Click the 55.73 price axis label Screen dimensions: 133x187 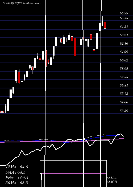pyautogui.click(x=124, y=94)
